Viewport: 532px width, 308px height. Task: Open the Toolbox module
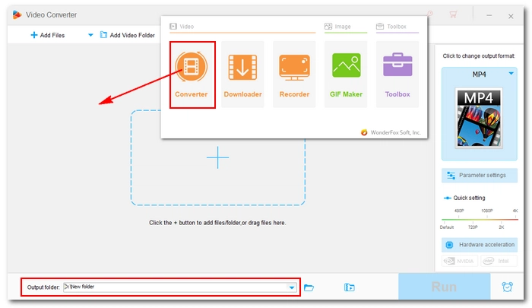pos(397,75)
